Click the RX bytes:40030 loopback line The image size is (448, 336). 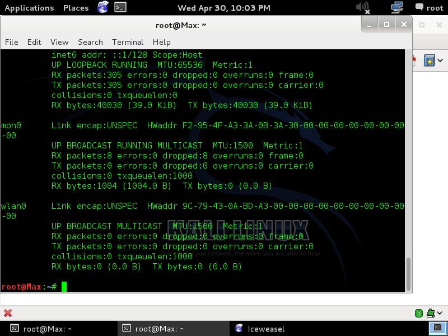(x=182, y=105)
